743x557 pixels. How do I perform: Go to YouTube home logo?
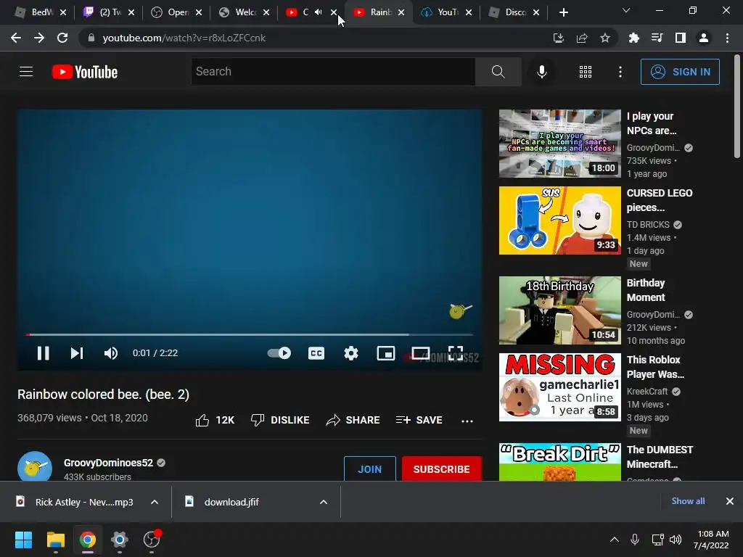(85, 72)
